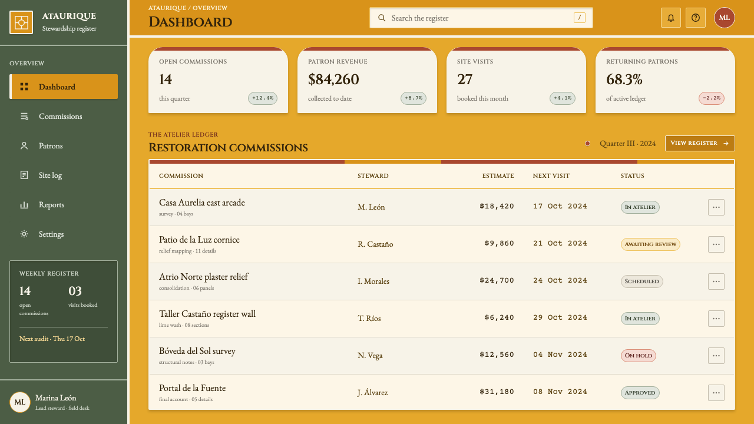The image size is (754, 424).
Task: Click the Ataurique logo icon
Action: (21, 22)
